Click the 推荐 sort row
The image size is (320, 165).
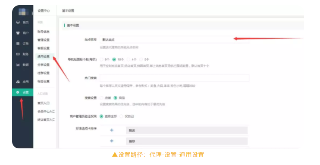187,141
